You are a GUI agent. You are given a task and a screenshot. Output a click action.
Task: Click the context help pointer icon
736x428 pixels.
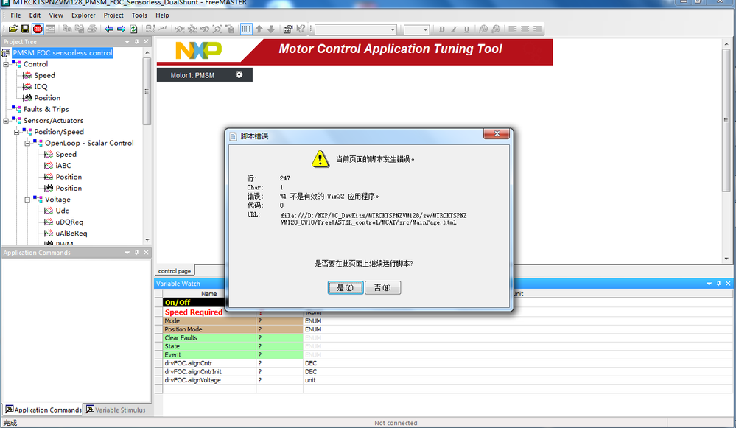click(x=301, y=29)
